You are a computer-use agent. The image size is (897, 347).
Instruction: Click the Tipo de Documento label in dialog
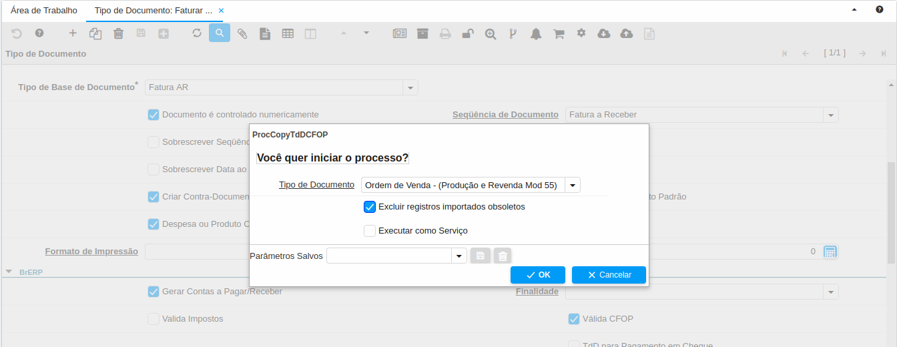pos(316,185)
